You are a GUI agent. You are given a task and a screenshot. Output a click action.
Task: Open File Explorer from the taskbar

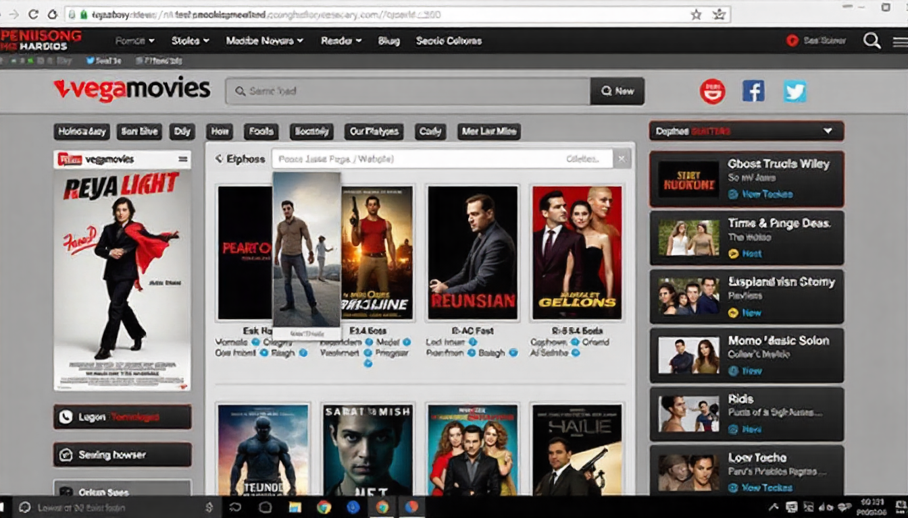295,507
